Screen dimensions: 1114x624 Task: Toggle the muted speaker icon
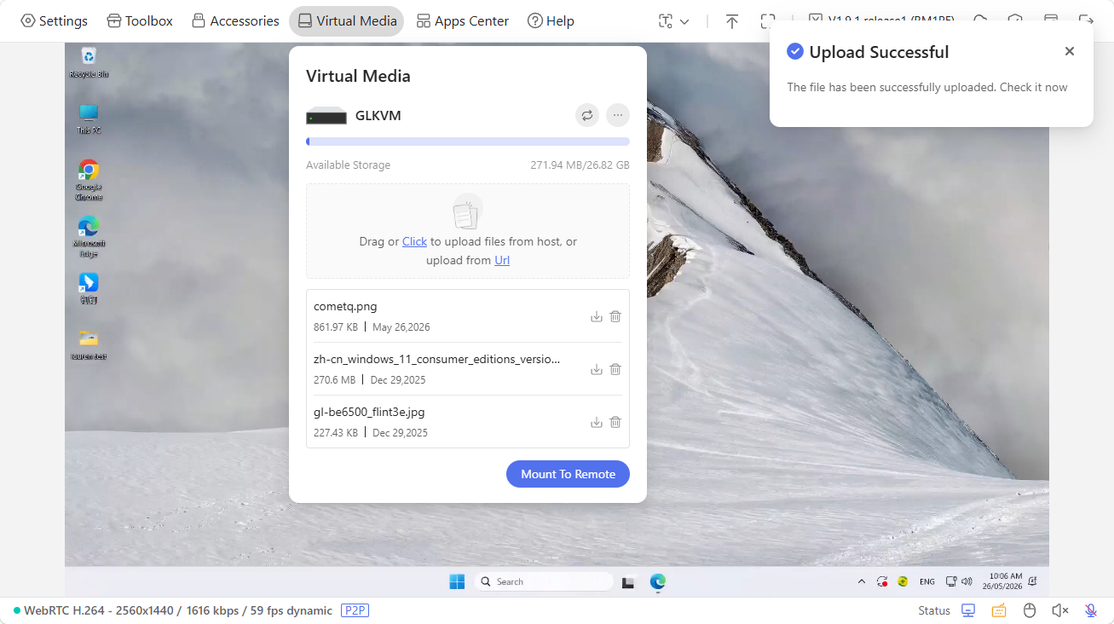(x=1059, y=610)
